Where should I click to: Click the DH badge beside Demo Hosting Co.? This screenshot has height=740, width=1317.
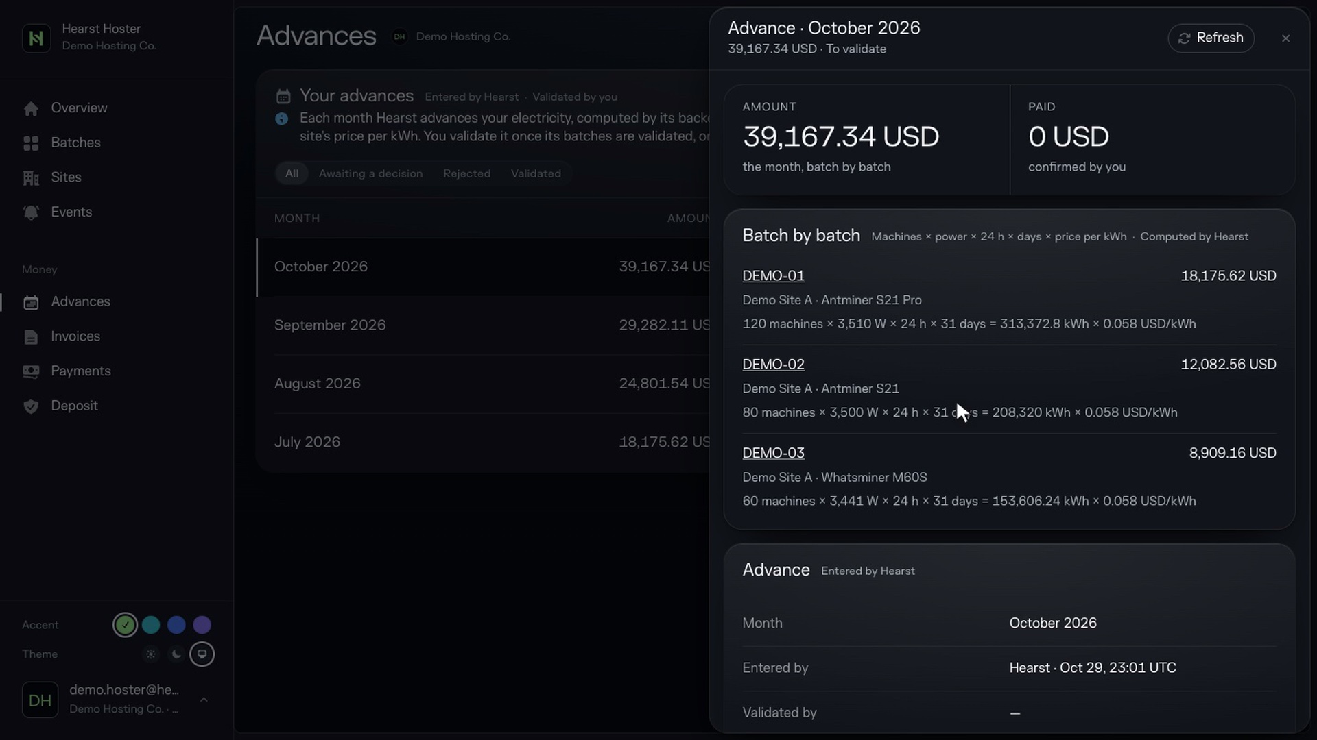coord(399,36)
